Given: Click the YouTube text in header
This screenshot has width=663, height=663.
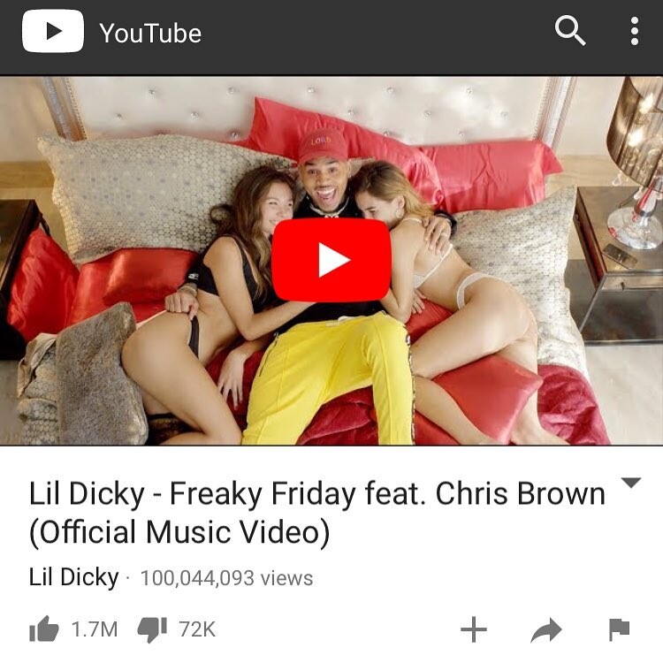Looking at the screenshot, I should point(150,33).
